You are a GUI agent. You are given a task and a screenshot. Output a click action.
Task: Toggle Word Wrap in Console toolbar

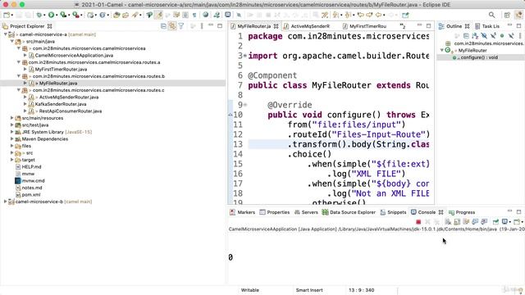pos(466,222)
